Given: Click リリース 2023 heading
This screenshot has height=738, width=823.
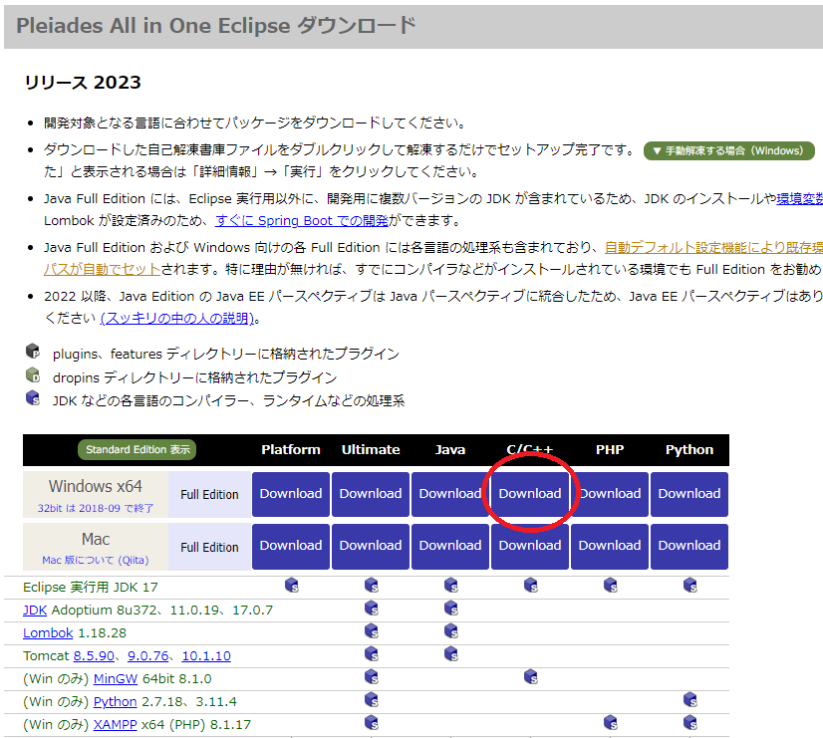Looking at the screenshot, I should click(x=83, y=83).
